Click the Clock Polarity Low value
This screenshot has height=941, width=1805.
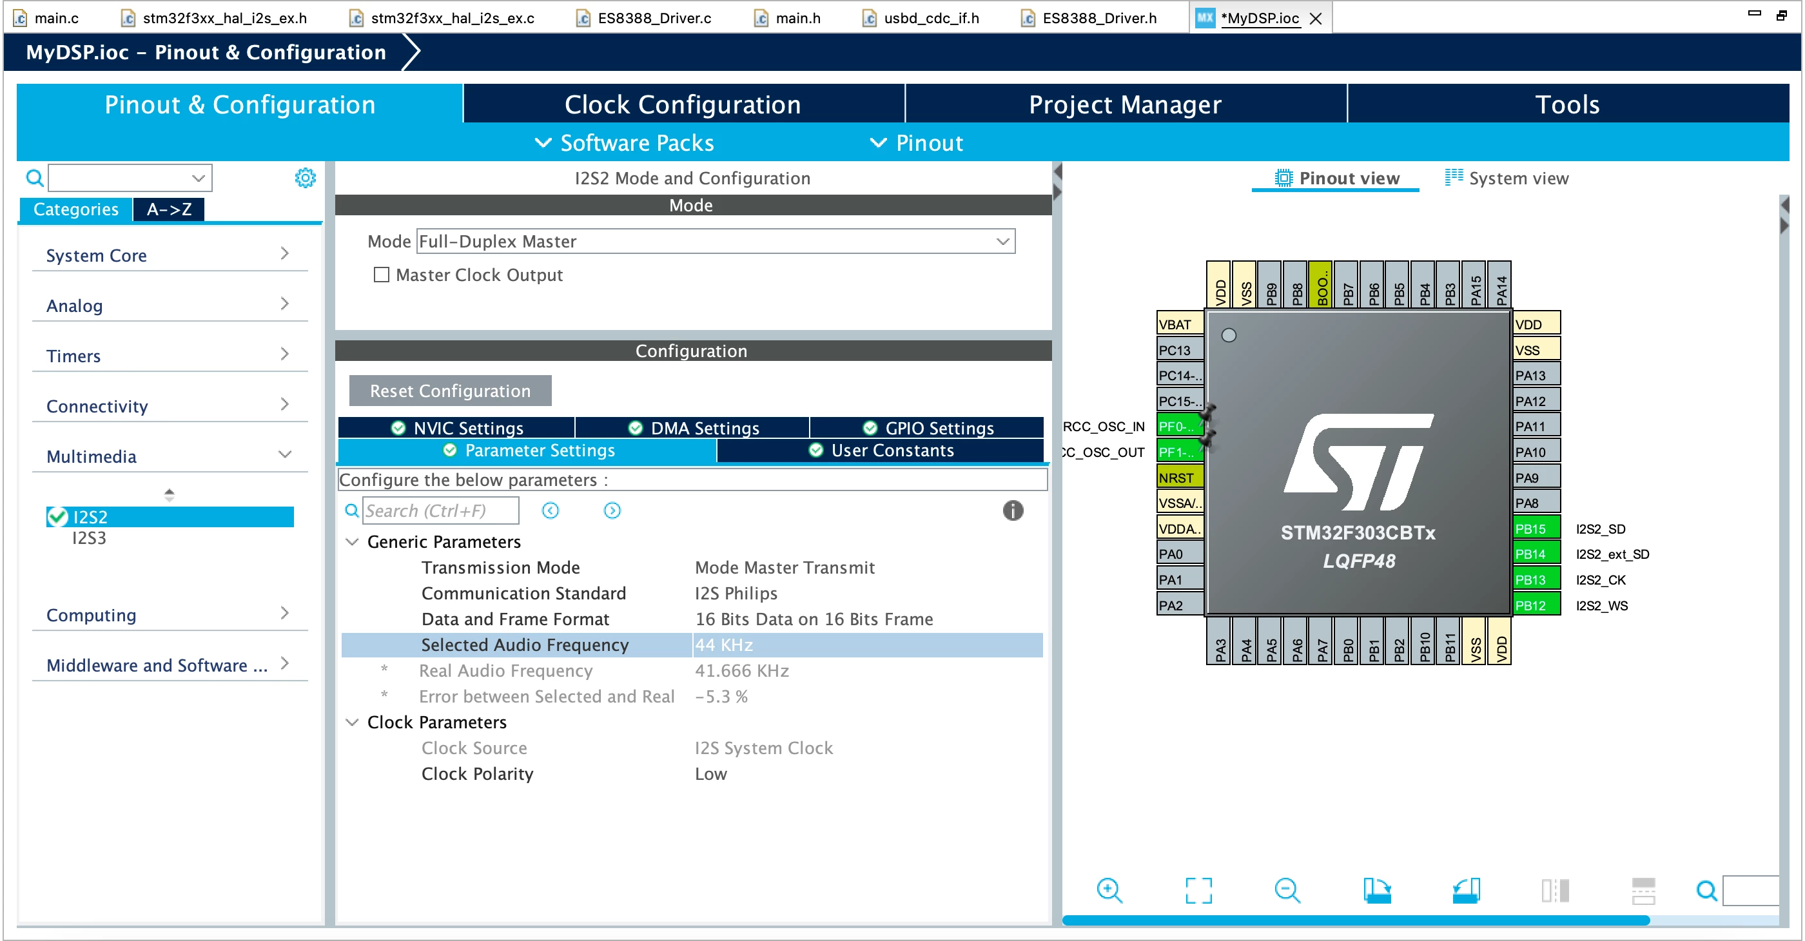pos(710,773)
